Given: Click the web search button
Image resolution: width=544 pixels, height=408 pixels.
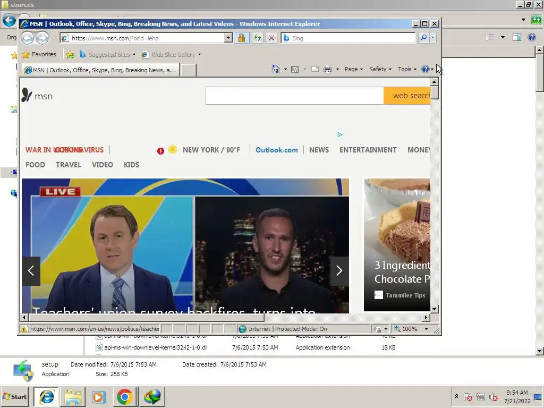Looking at the screenshot, I should [x=407, y=96].
